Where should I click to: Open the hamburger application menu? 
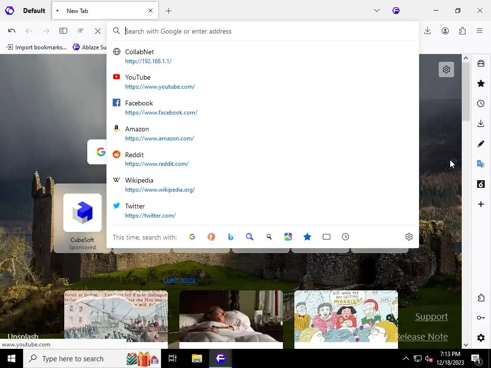(x=479, y=31)
